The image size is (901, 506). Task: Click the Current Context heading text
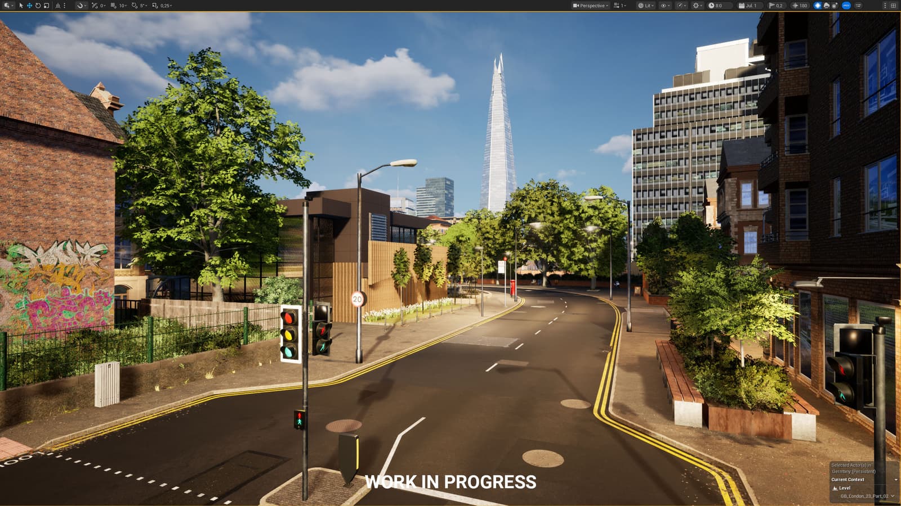[x=848, y=480]
